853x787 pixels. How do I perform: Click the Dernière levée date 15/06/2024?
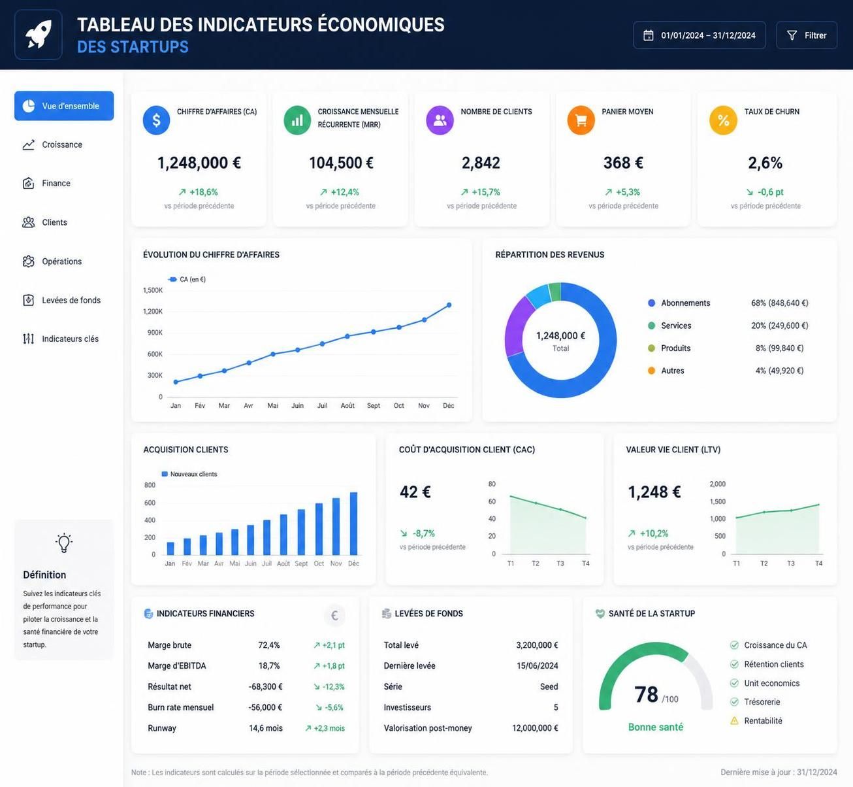click(538, 666)
